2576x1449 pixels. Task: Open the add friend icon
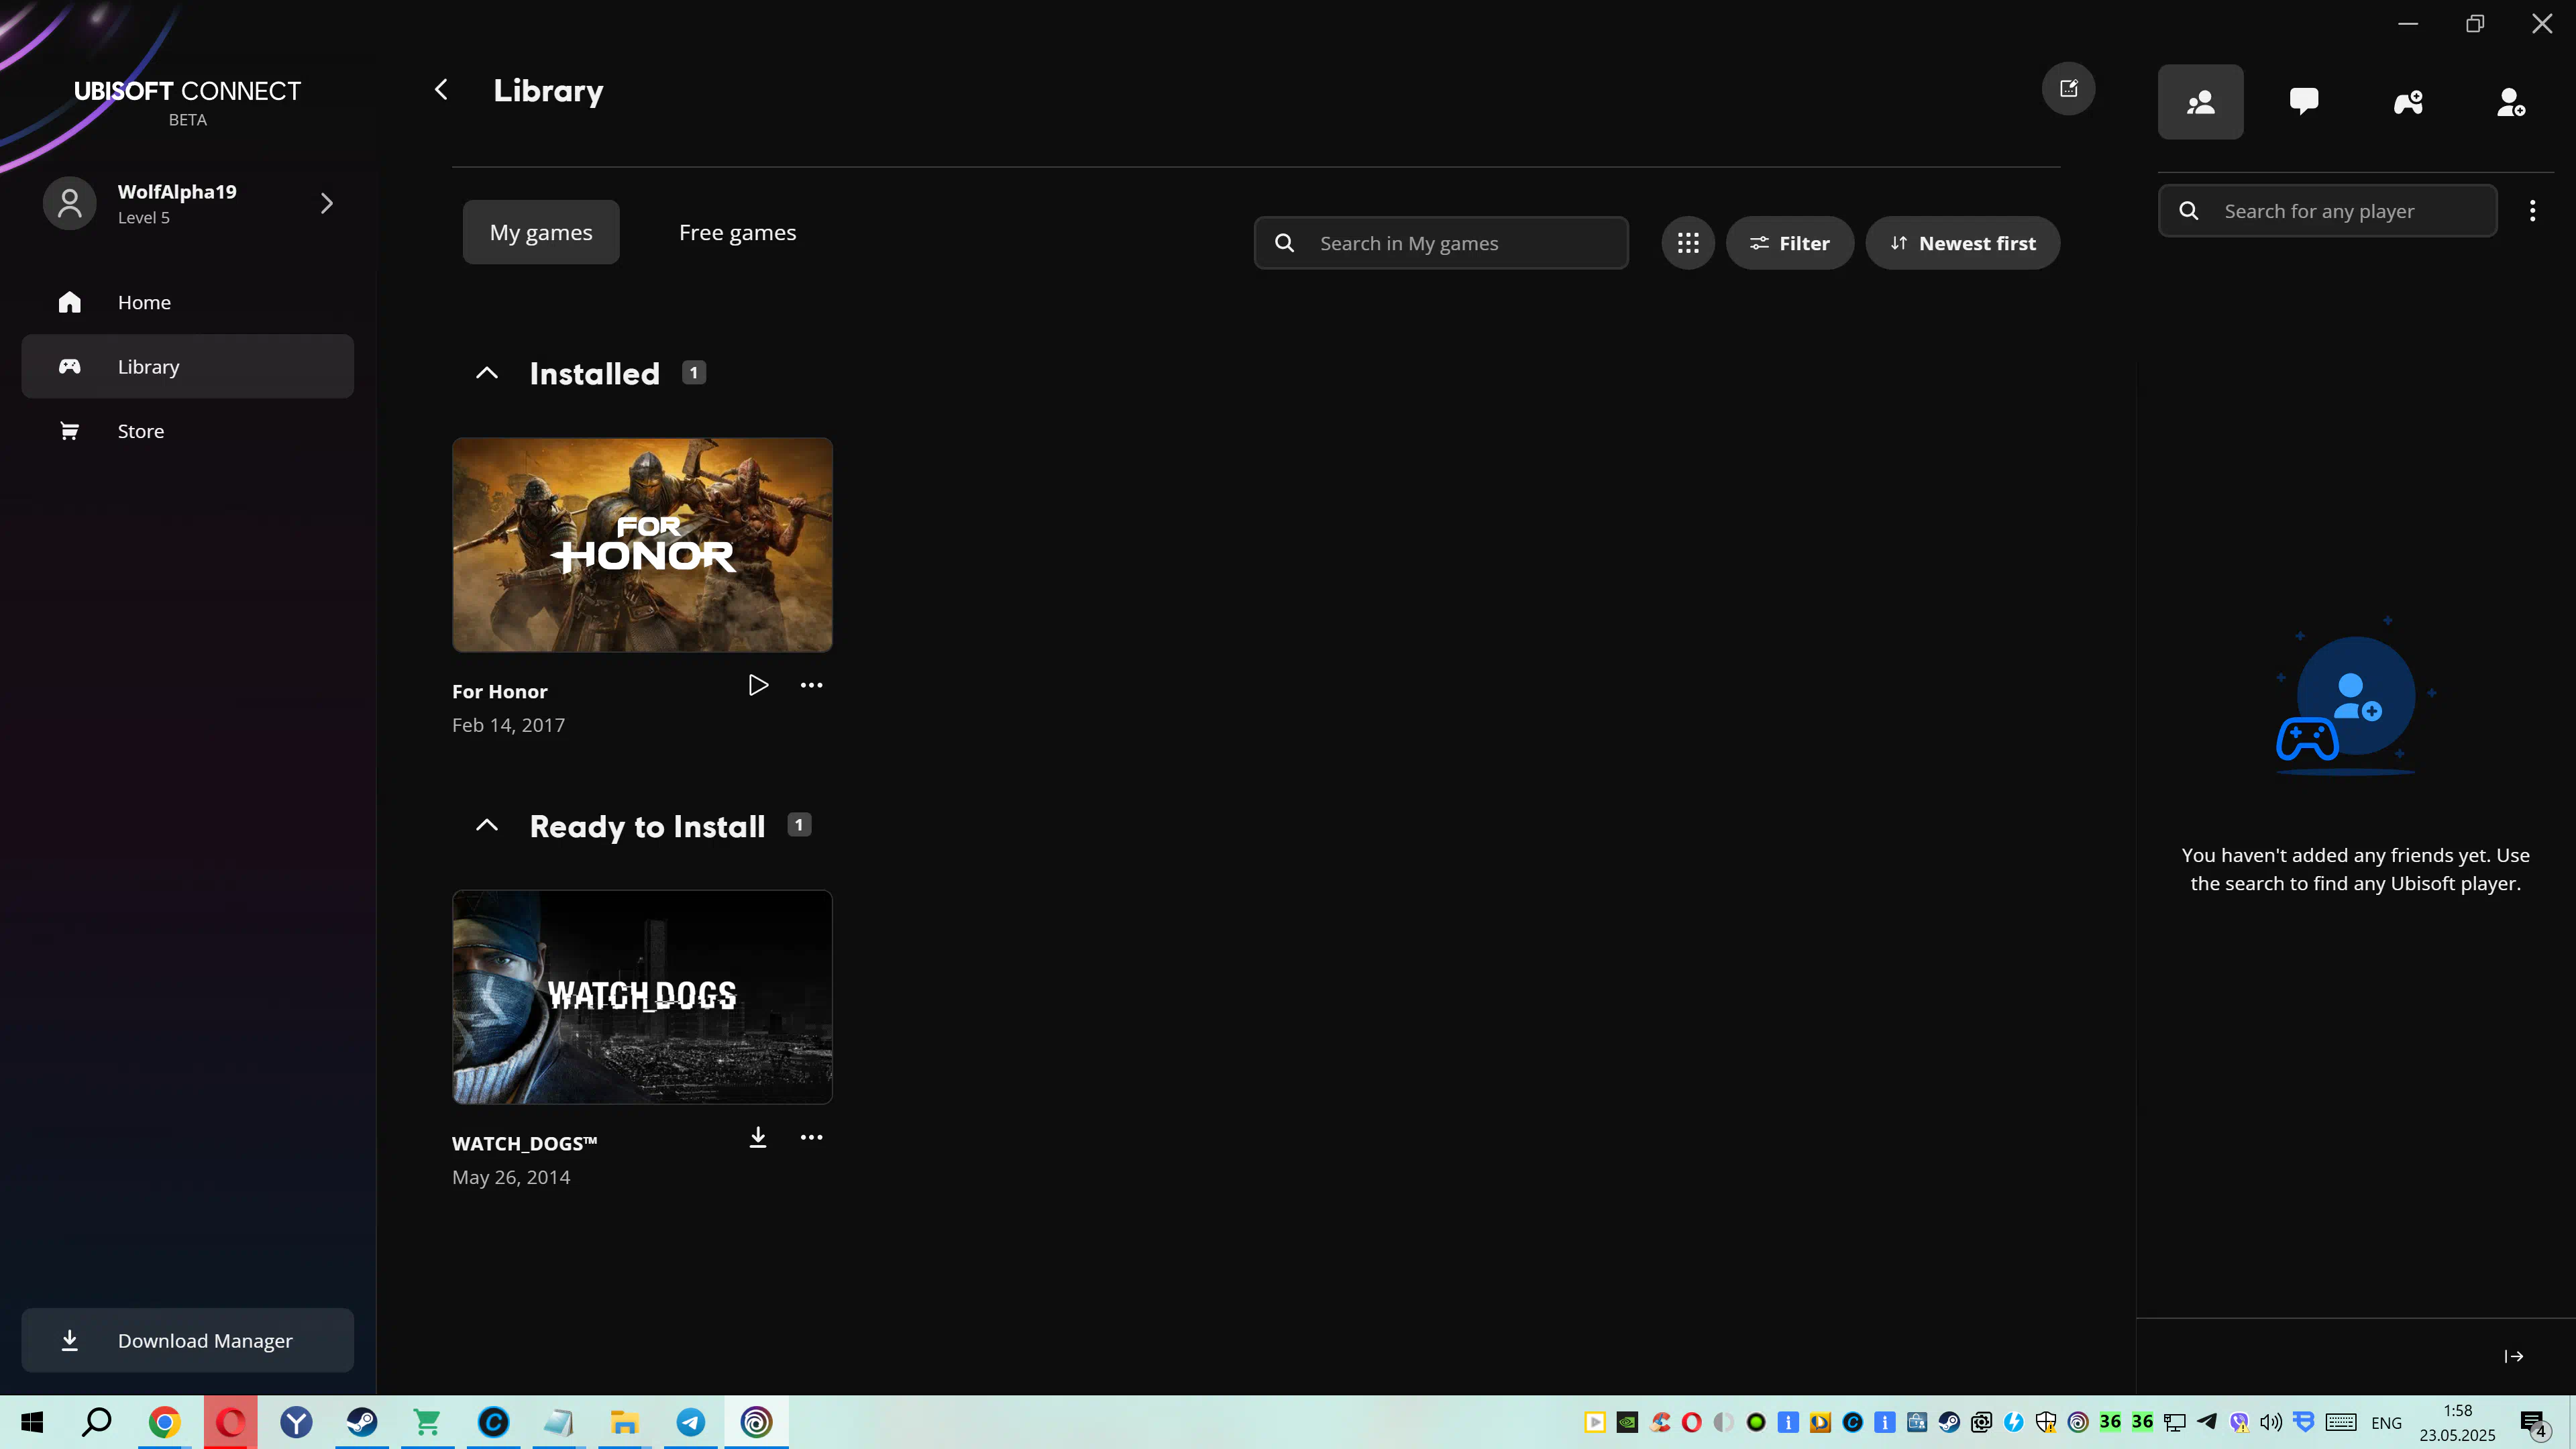pos(2511,102)
